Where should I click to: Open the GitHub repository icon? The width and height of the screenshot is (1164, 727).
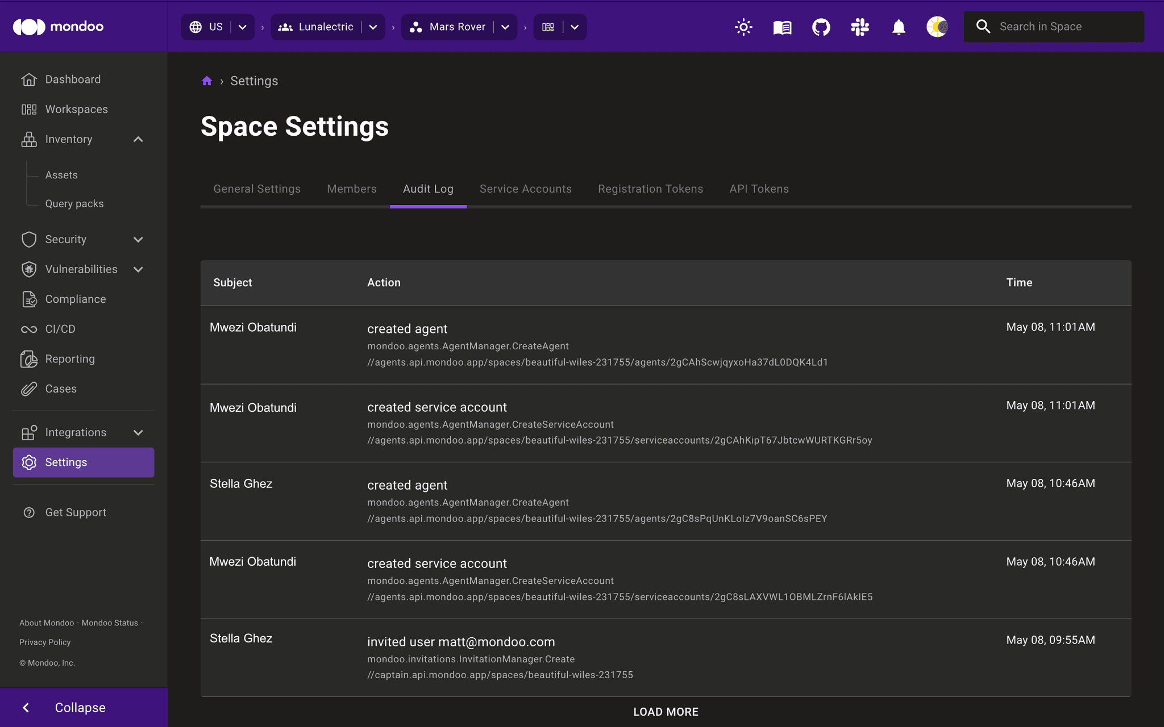tap(820, 27)
